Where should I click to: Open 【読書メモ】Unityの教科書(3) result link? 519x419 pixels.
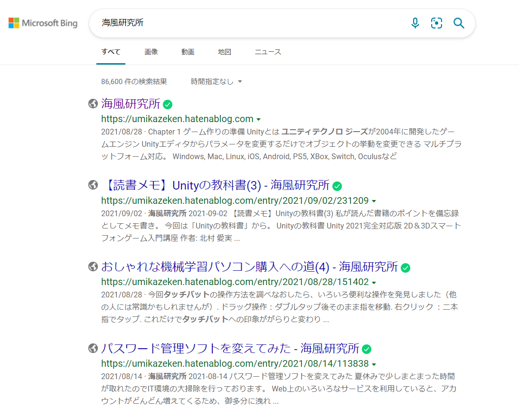[x=216, y=185]
